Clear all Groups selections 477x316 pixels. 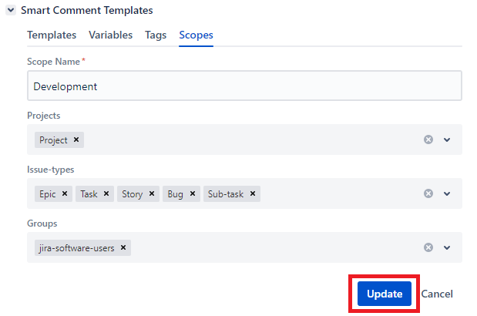click(428, 248)
